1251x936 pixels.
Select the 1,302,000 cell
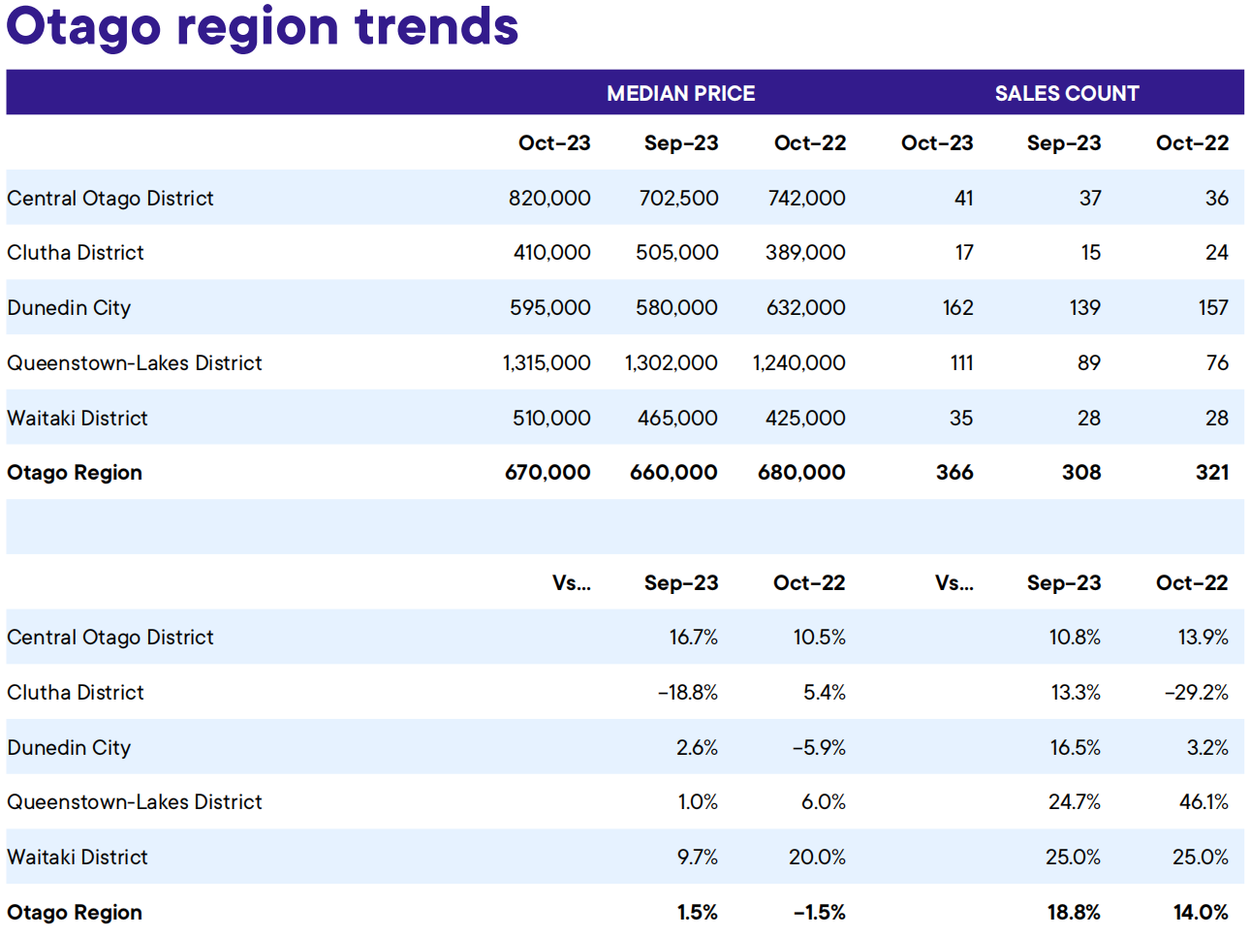pos(672,362)
